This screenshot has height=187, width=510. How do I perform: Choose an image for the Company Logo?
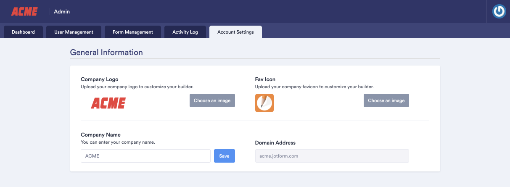(212, 101)
